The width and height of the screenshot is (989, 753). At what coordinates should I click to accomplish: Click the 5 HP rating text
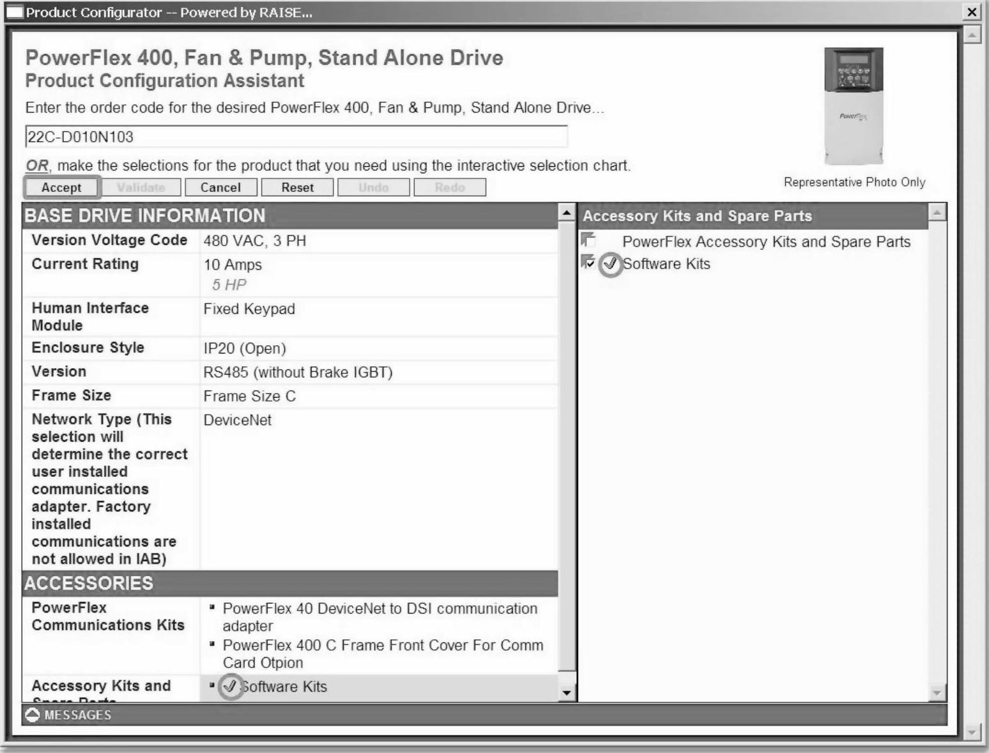pyautogui.click(x=229, y=285)
